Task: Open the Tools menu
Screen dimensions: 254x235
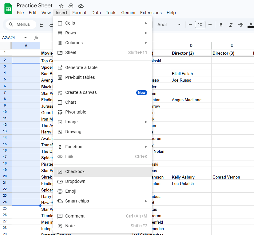Action: (111, 13)
